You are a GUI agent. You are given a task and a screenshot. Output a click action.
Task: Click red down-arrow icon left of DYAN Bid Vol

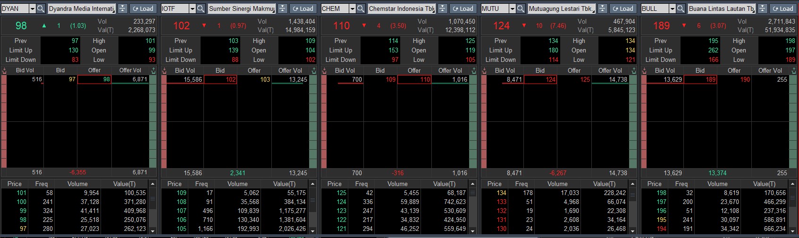(x=4, y=70)
